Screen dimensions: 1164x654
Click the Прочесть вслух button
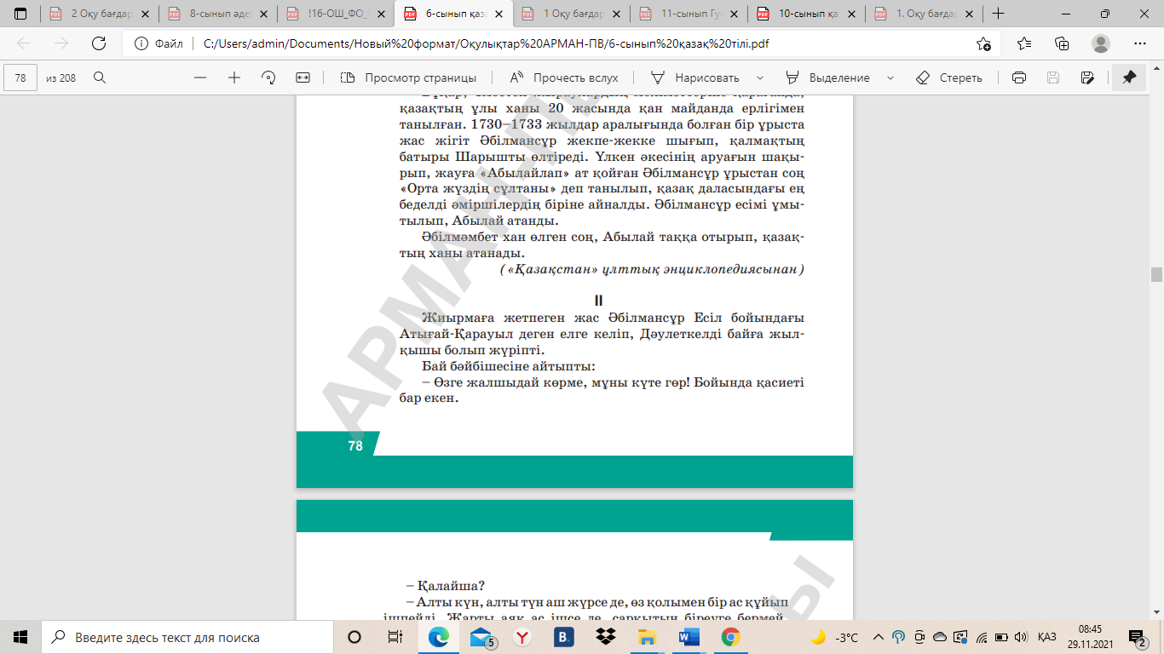point(564,77)
